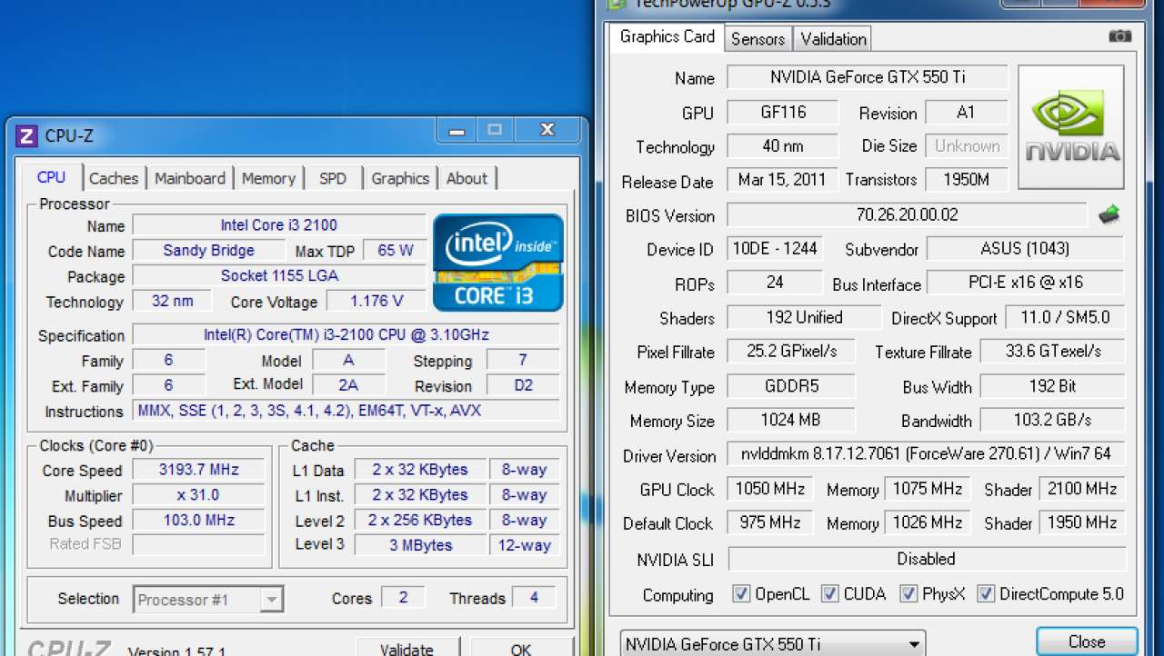The image size is (1164, 656).
Task: Close the CPU-Z window with the X
Action: pyautogui.click(x=547, y=130)
